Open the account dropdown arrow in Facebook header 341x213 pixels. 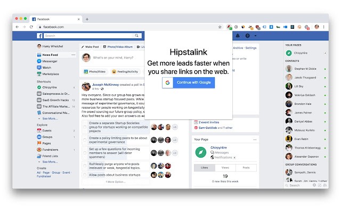coord(256,36)
